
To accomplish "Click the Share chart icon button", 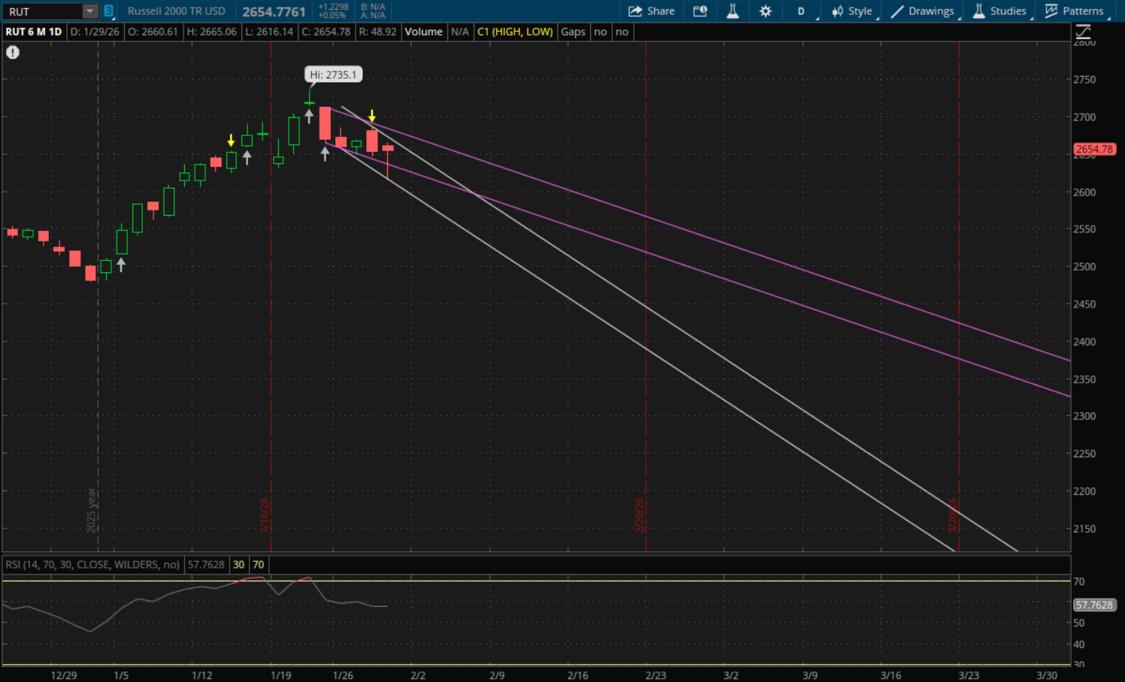I will pyautogui.click(x=651, y=11).
